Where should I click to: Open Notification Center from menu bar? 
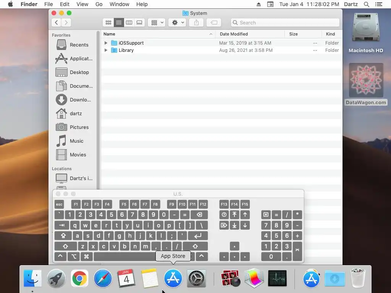pos(378,4)
